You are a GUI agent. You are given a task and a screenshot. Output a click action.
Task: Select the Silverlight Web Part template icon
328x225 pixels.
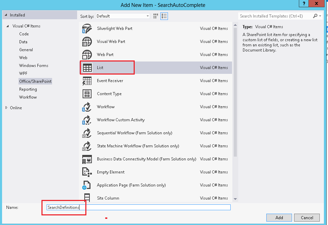(87, 29)
